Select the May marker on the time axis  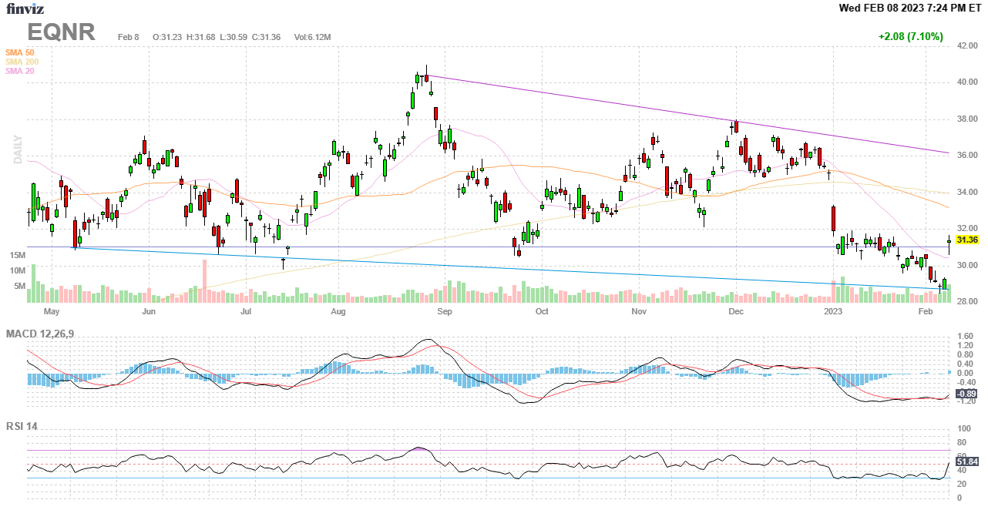(52, 312)
